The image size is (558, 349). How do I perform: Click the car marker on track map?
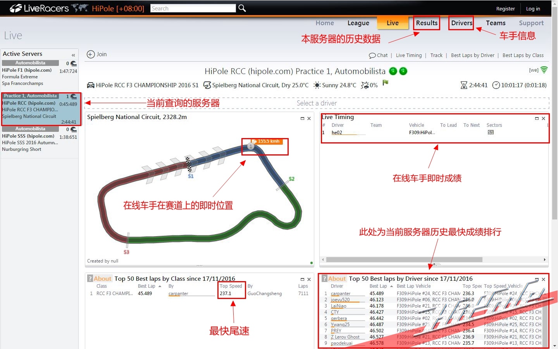tap(251, 146)
